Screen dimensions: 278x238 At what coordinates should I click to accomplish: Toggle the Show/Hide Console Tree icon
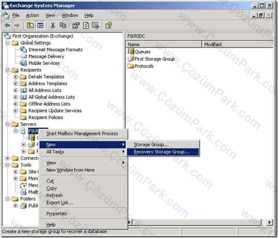[x=40, y=26]
